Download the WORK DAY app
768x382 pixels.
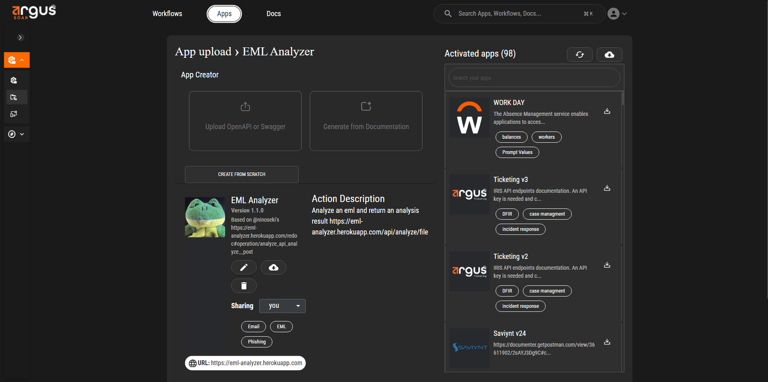607,111
